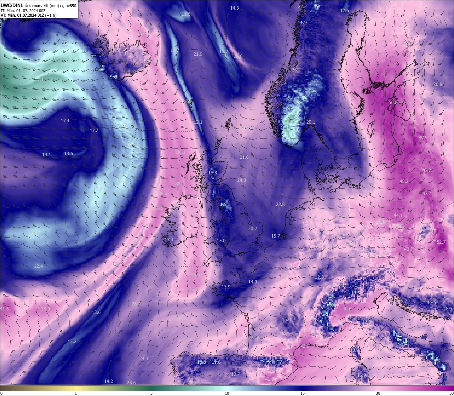Screen dimensions: 454x396
Task: Select the 12.1 value label
Action: point(198,122)
